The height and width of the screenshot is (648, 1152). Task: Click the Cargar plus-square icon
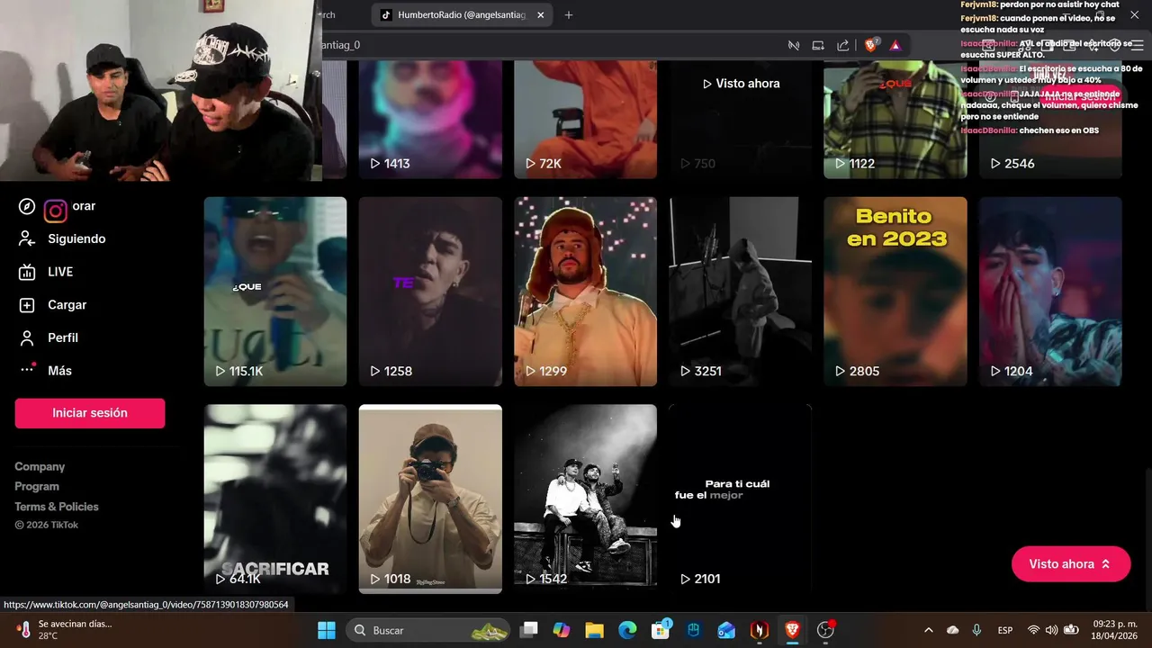(27, 305)
